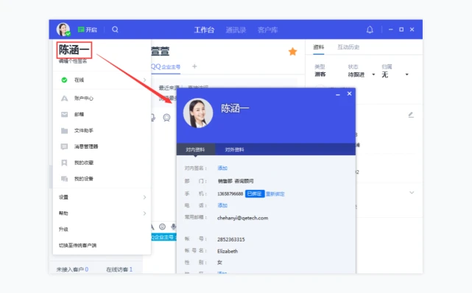Open the 在线 status submenu
This screenshot has height=293, width=472.
point(102,80)
